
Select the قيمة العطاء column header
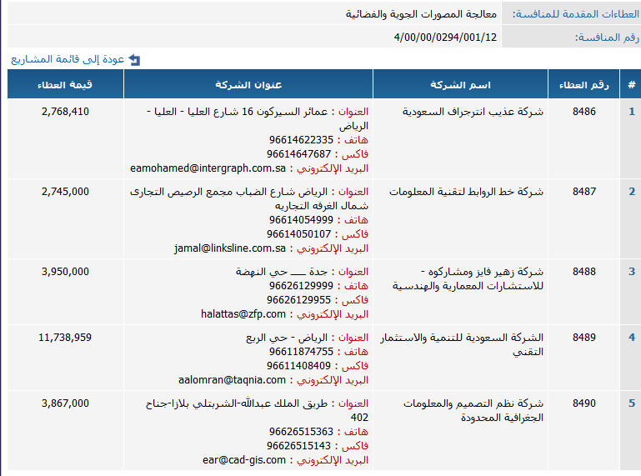65,85
